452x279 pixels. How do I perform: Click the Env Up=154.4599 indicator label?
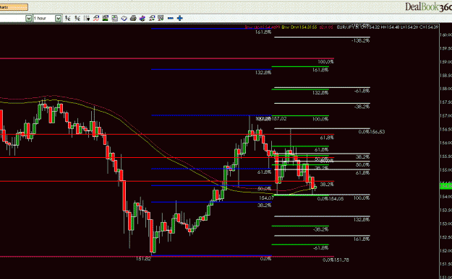pyautogui.click(x=262, y=27)
